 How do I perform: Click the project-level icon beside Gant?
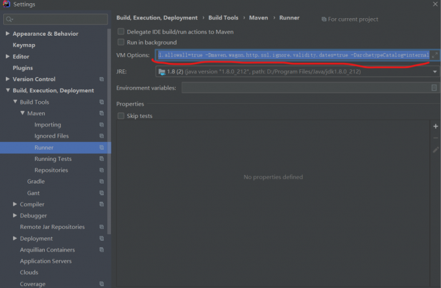tap(102, 193)
